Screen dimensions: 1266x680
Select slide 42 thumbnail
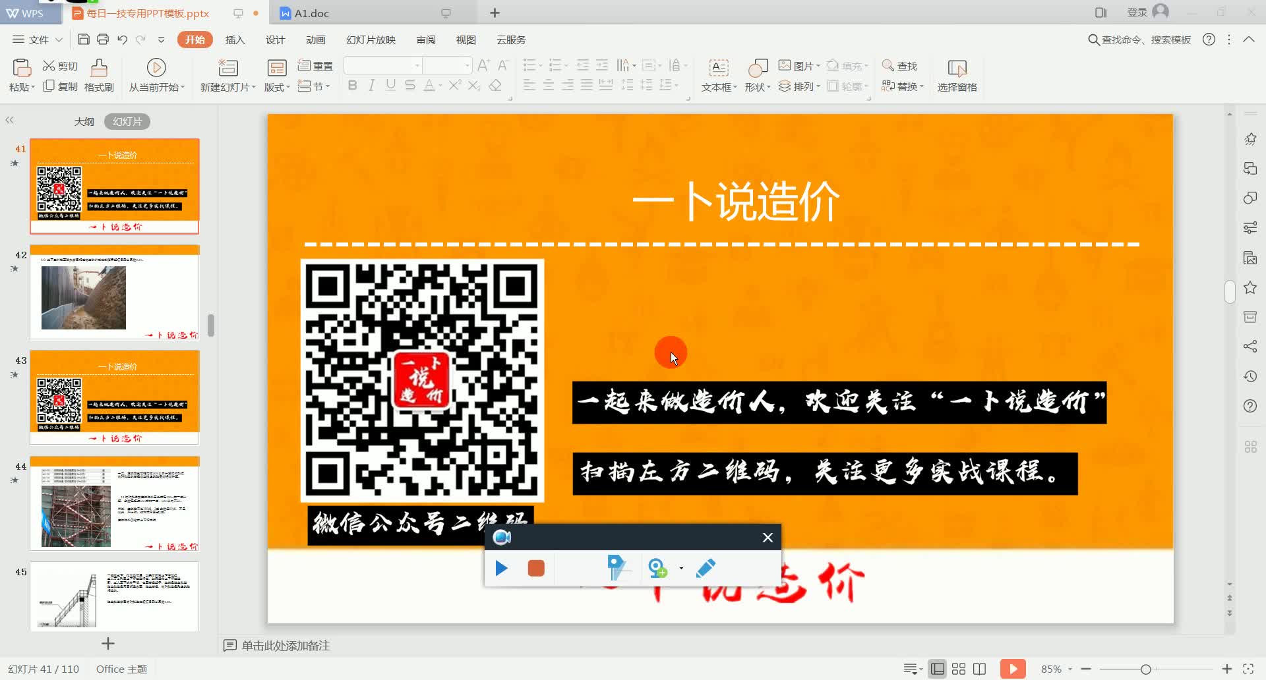(114, 293)
